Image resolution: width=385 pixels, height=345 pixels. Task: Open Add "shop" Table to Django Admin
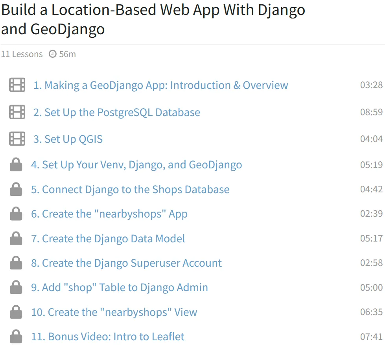click(120, 288)
